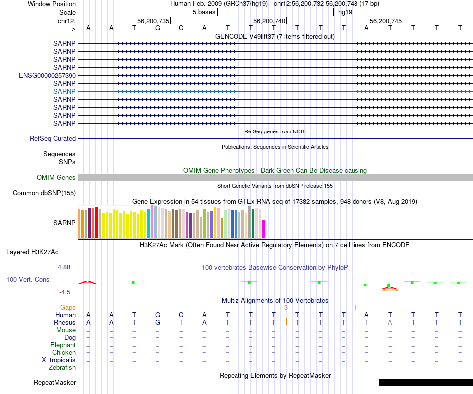The width and height of the screenshot is (473, 394).
Task: Click the 4.88 upper PhyloP scale value
Action: coord(64,267)
